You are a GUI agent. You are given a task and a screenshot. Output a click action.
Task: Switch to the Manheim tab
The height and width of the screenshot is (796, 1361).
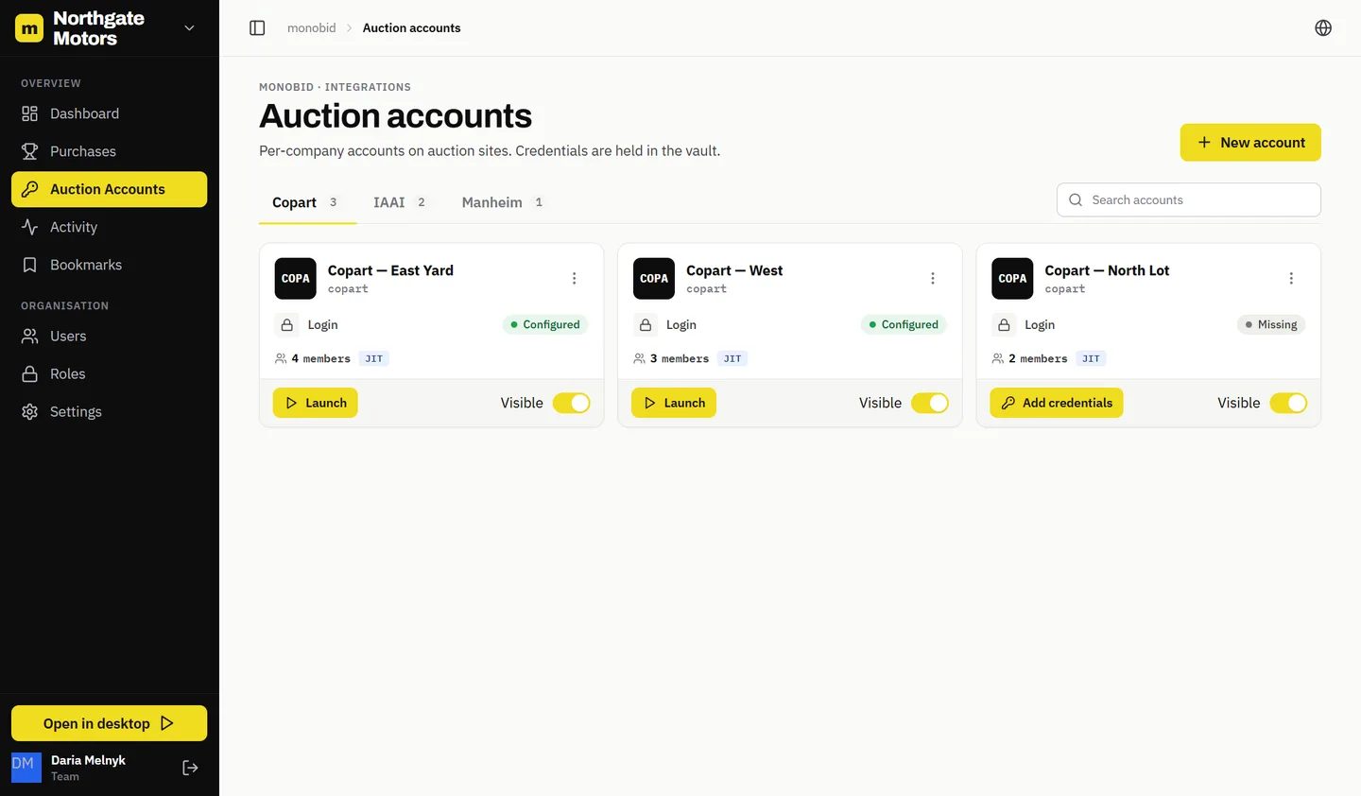[x=503, y=202]
